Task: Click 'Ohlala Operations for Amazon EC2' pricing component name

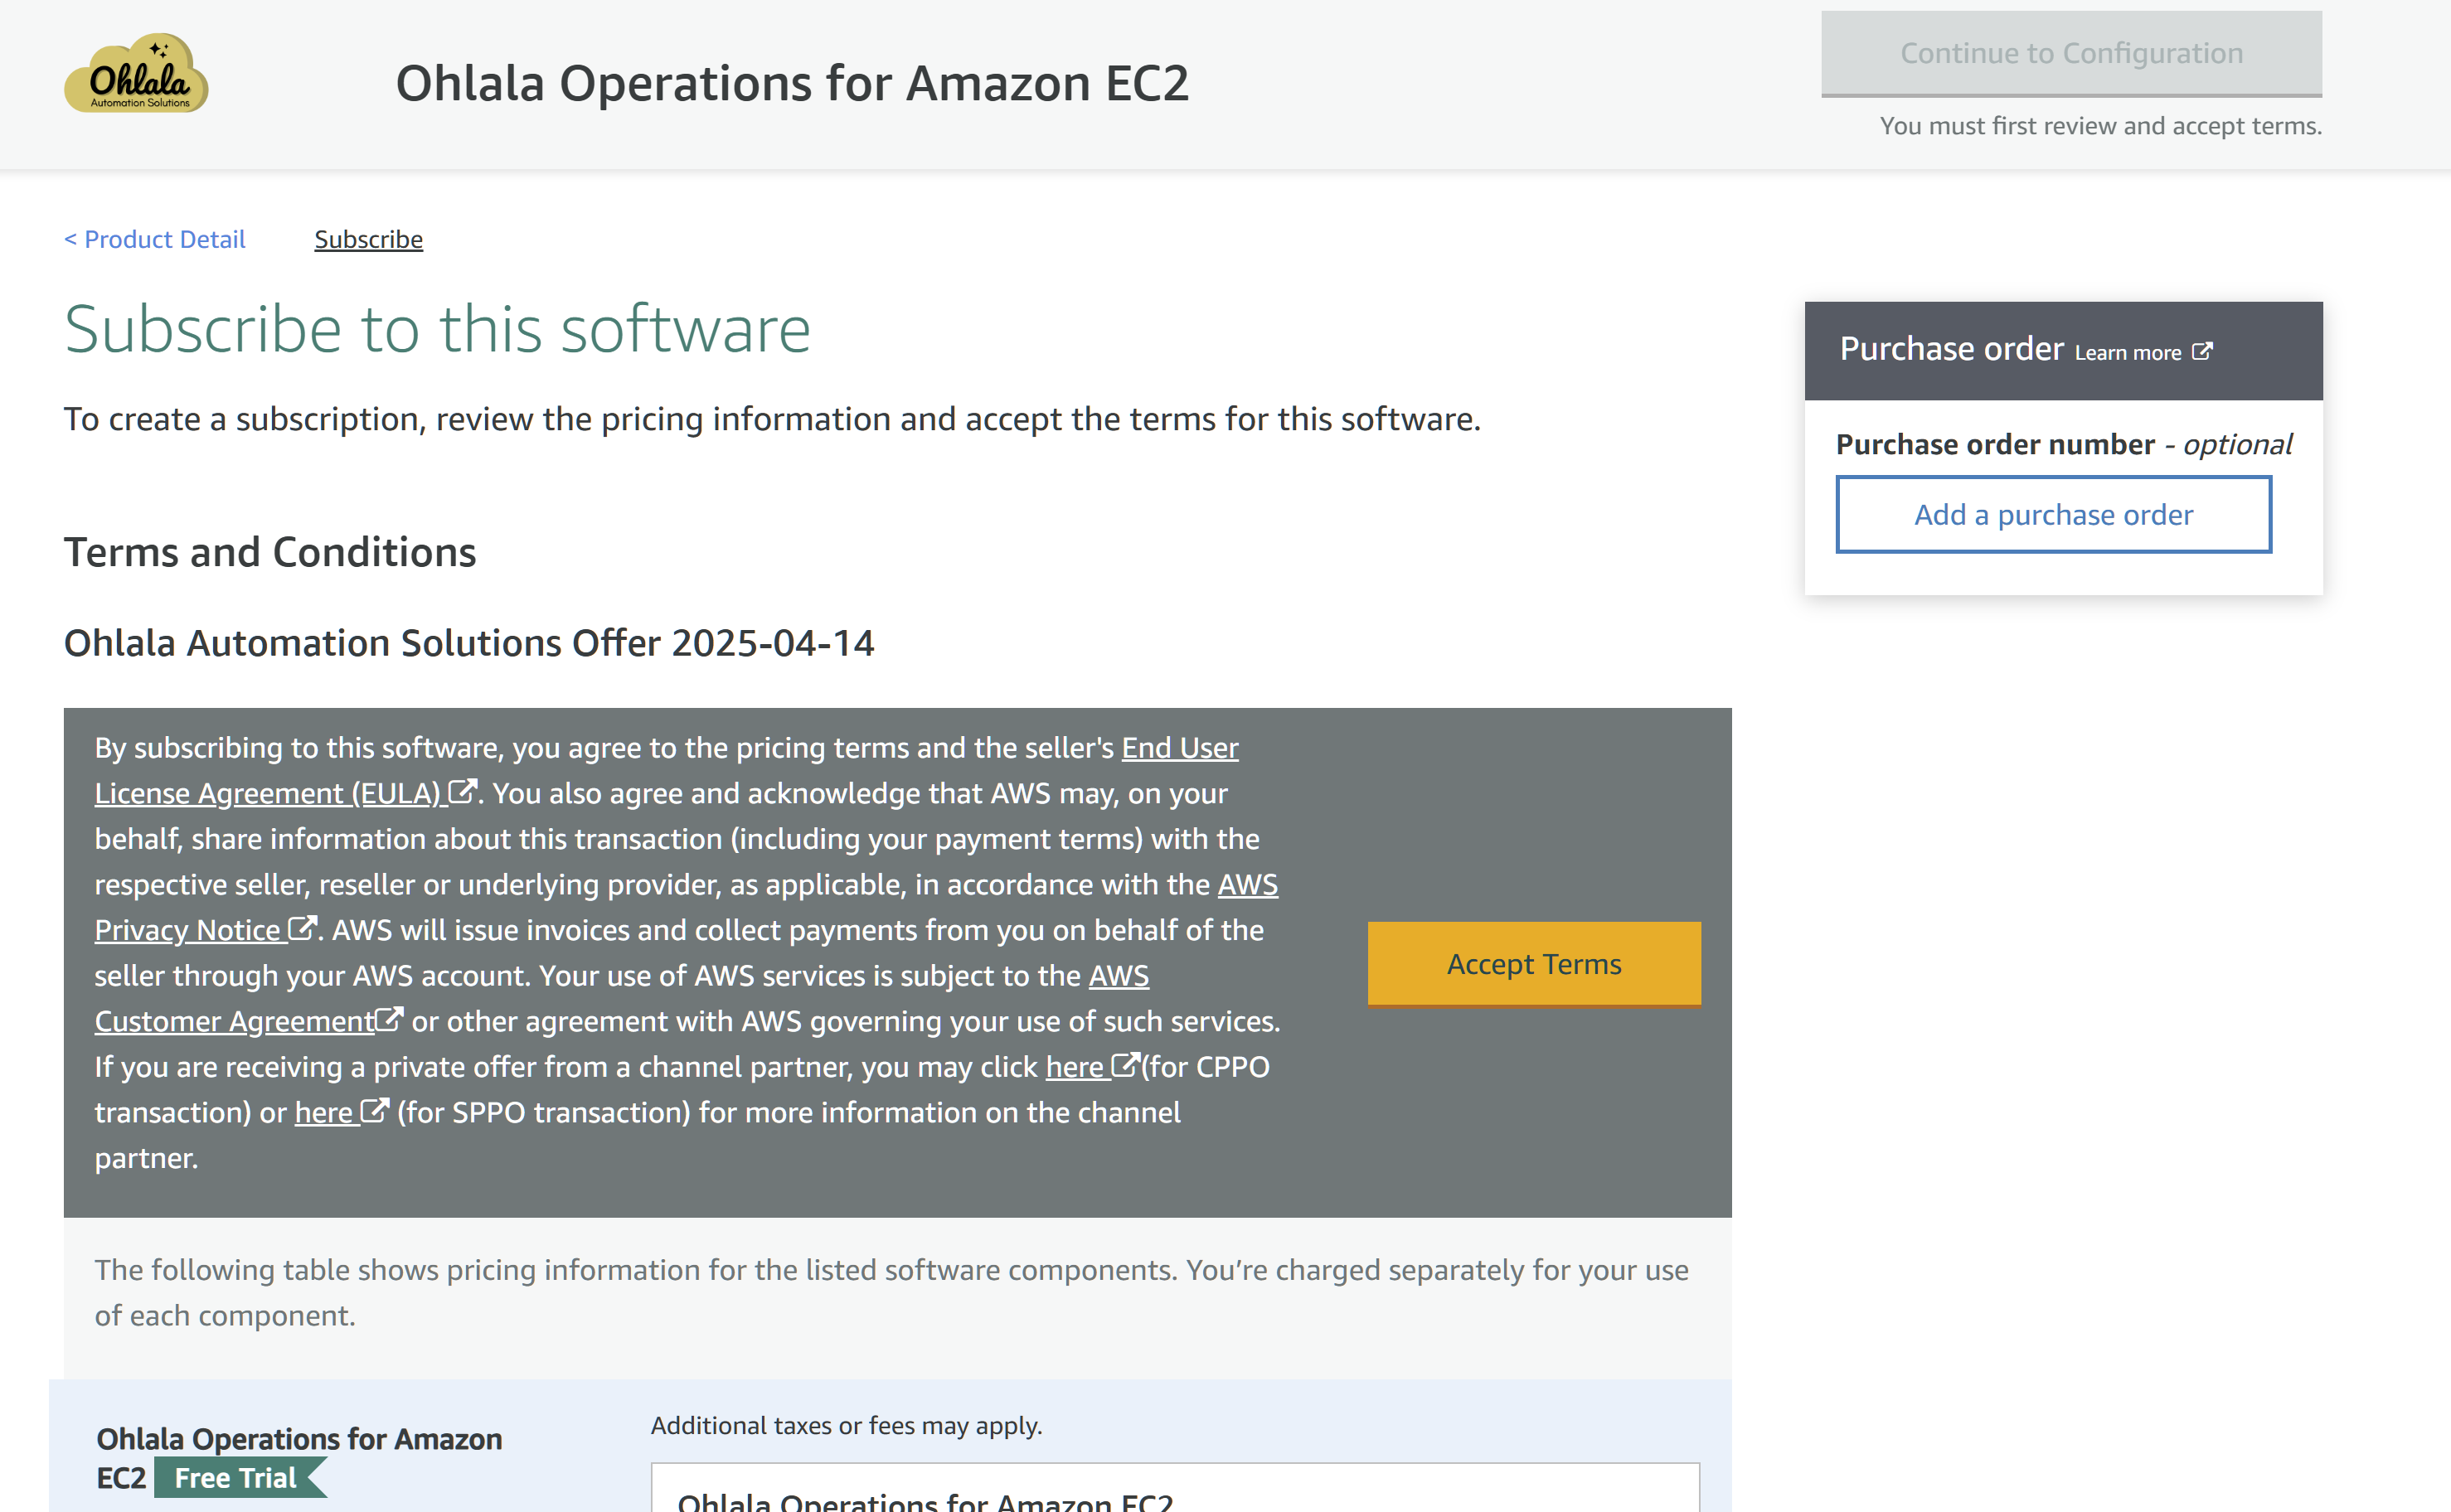Action: pos(299,1457)
